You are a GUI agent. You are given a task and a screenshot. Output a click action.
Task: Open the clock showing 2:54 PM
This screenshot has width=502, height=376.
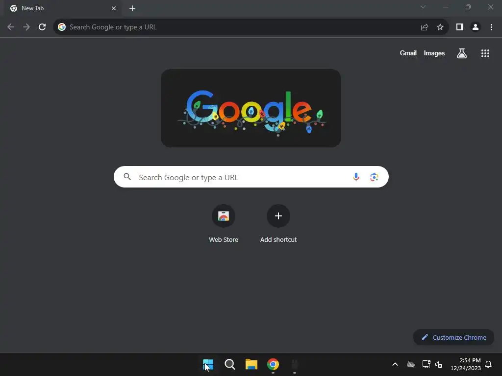tap(466, 364)
